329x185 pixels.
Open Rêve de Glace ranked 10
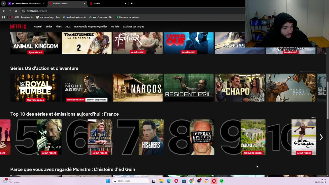pyautogui.click(x=304, y=137)
